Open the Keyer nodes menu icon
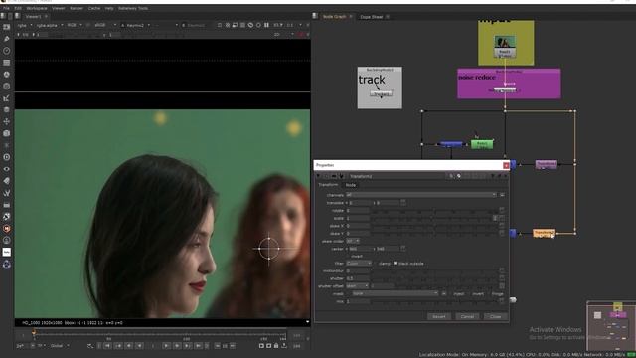This screenshot has height=358, width=636. [7, 98]
